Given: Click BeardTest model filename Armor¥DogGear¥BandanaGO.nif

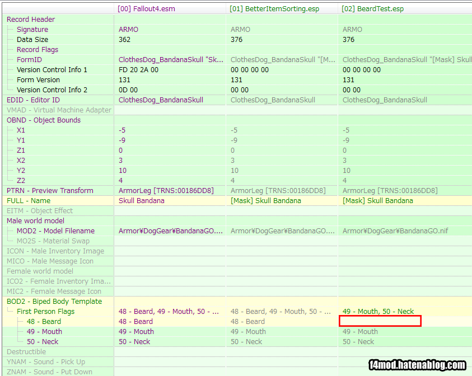Looking at the screenshot, I should 395,231.
